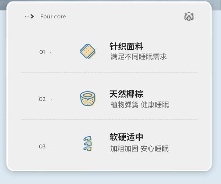221x184 pixels.
Task: Select subtitle 加粗加固 安心睡眠
Action: (x=139, y=149)
